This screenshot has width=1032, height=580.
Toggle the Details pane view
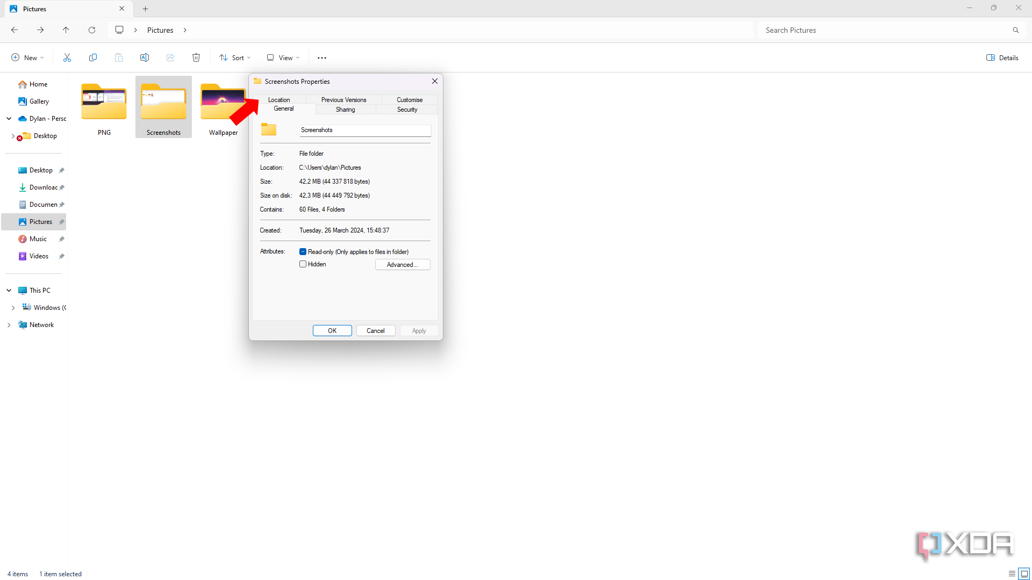point(1002,57)
